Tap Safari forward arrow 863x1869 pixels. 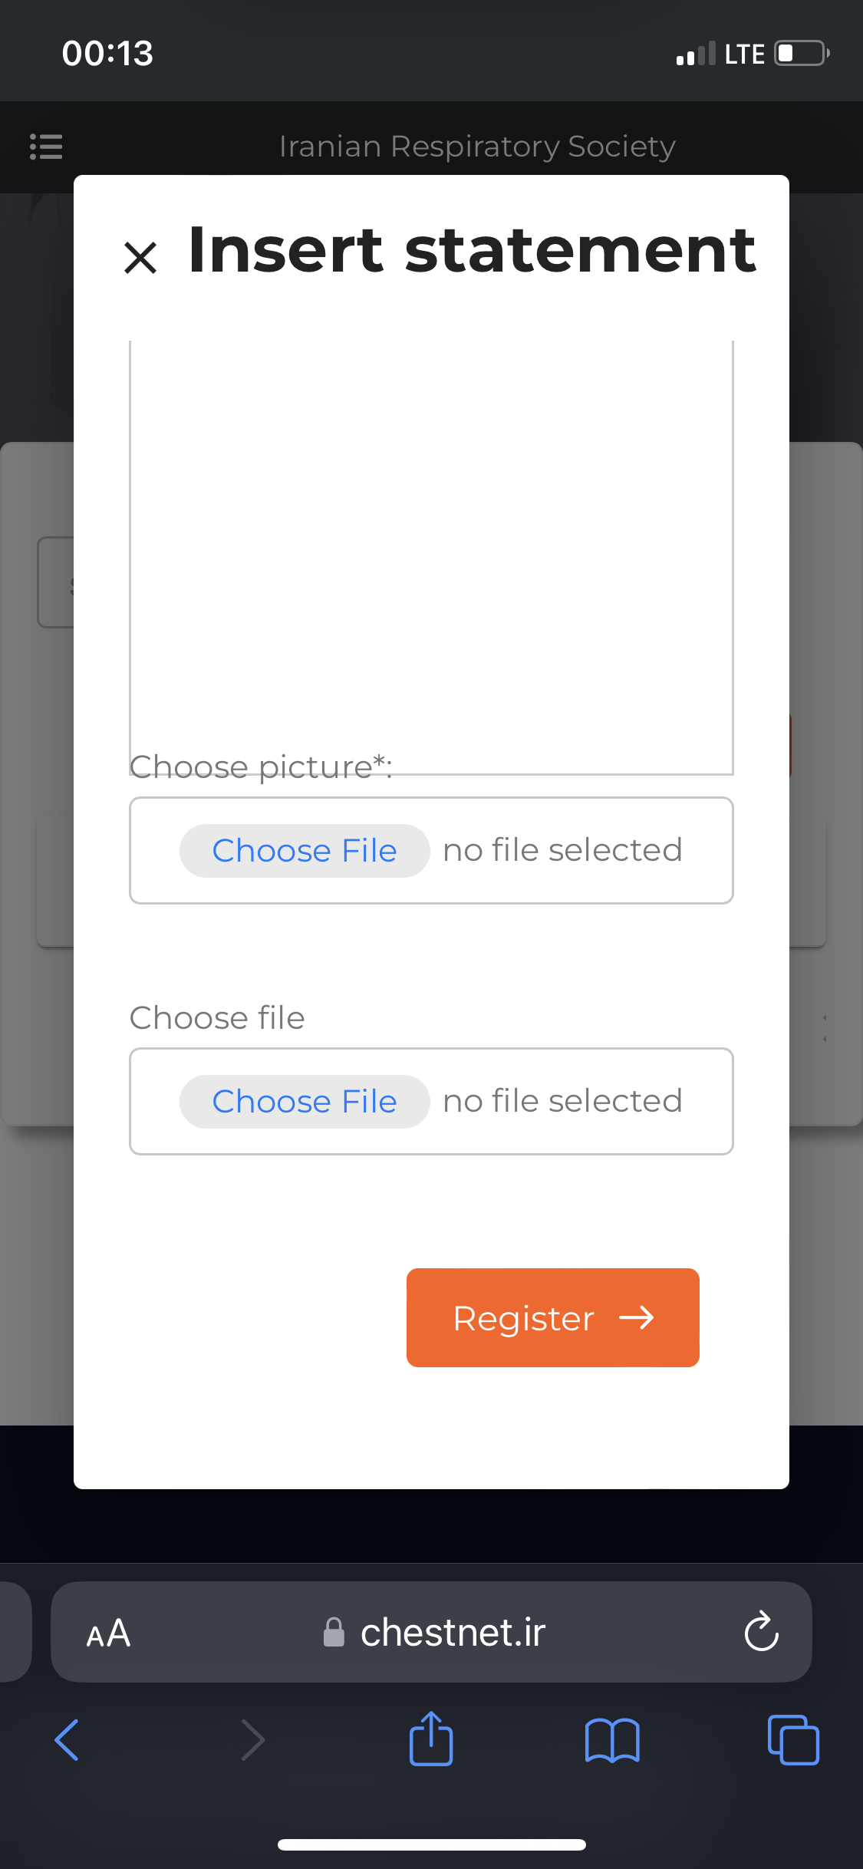pyautogui.click(x=252, y=1739)
